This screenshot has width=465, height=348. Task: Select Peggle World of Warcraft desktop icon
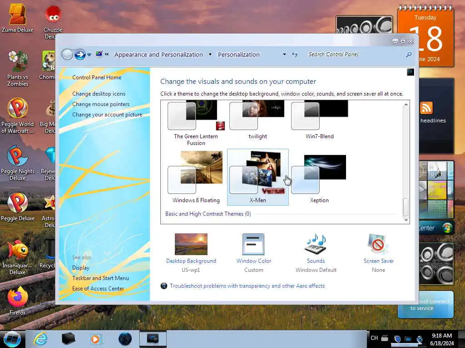click(x=18, y=116)
